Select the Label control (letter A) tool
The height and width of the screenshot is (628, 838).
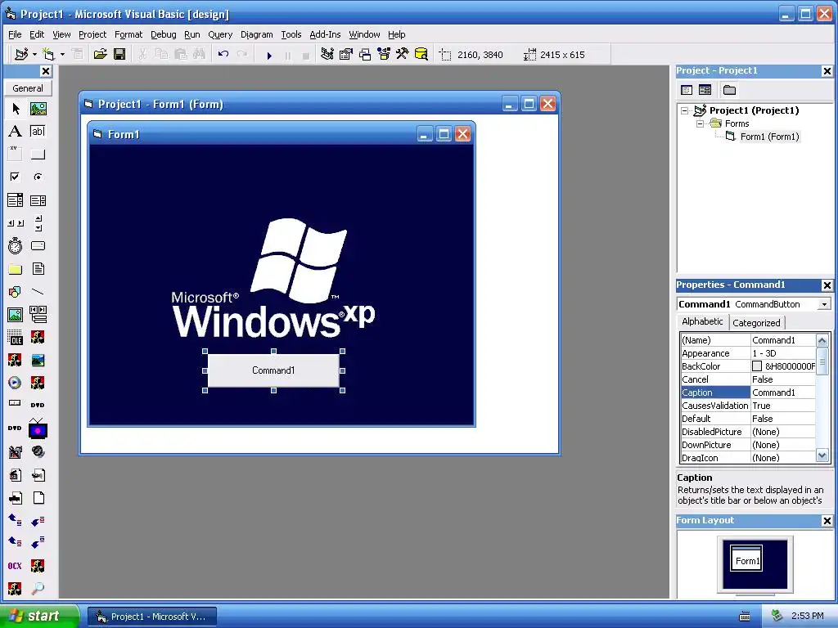coord(16,132)
